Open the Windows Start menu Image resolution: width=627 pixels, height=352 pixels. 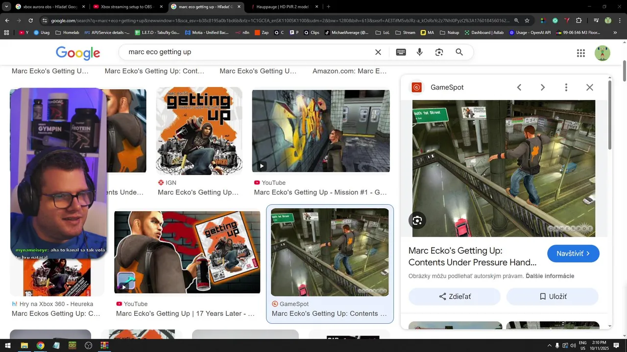[x=8, y=346]
